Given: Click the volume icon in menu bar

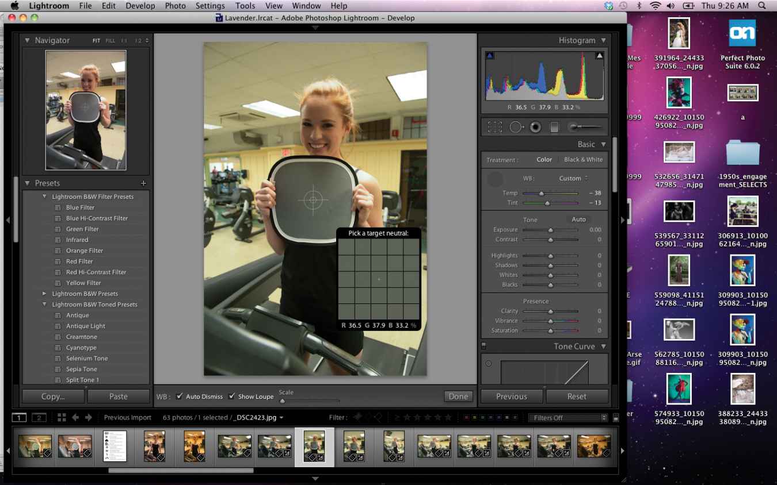Looking at the screenshot, I should [671, 6].
